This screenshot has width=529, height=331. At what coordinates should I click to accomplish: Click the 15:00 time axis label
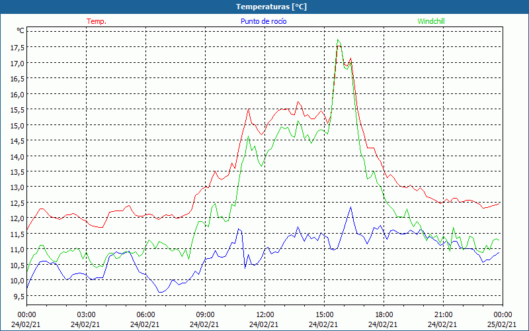[324, 315]
